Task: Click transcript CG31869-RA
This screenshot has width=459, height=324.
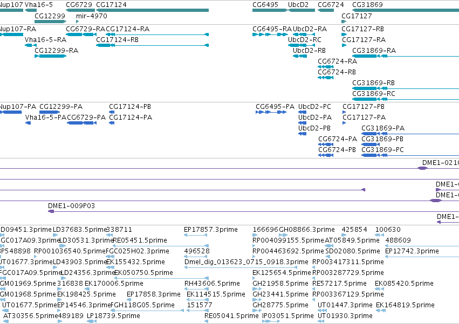Action: click(406, 56)
